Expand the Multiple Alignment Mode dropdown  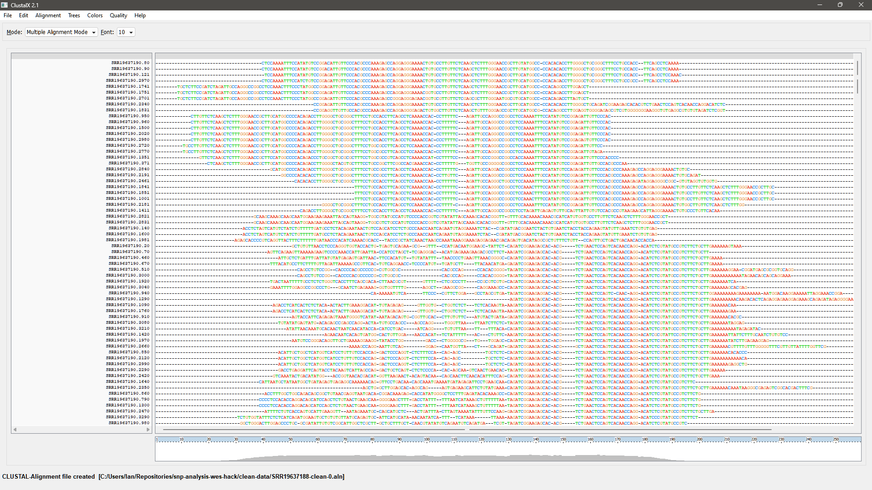tap(61, 32)
